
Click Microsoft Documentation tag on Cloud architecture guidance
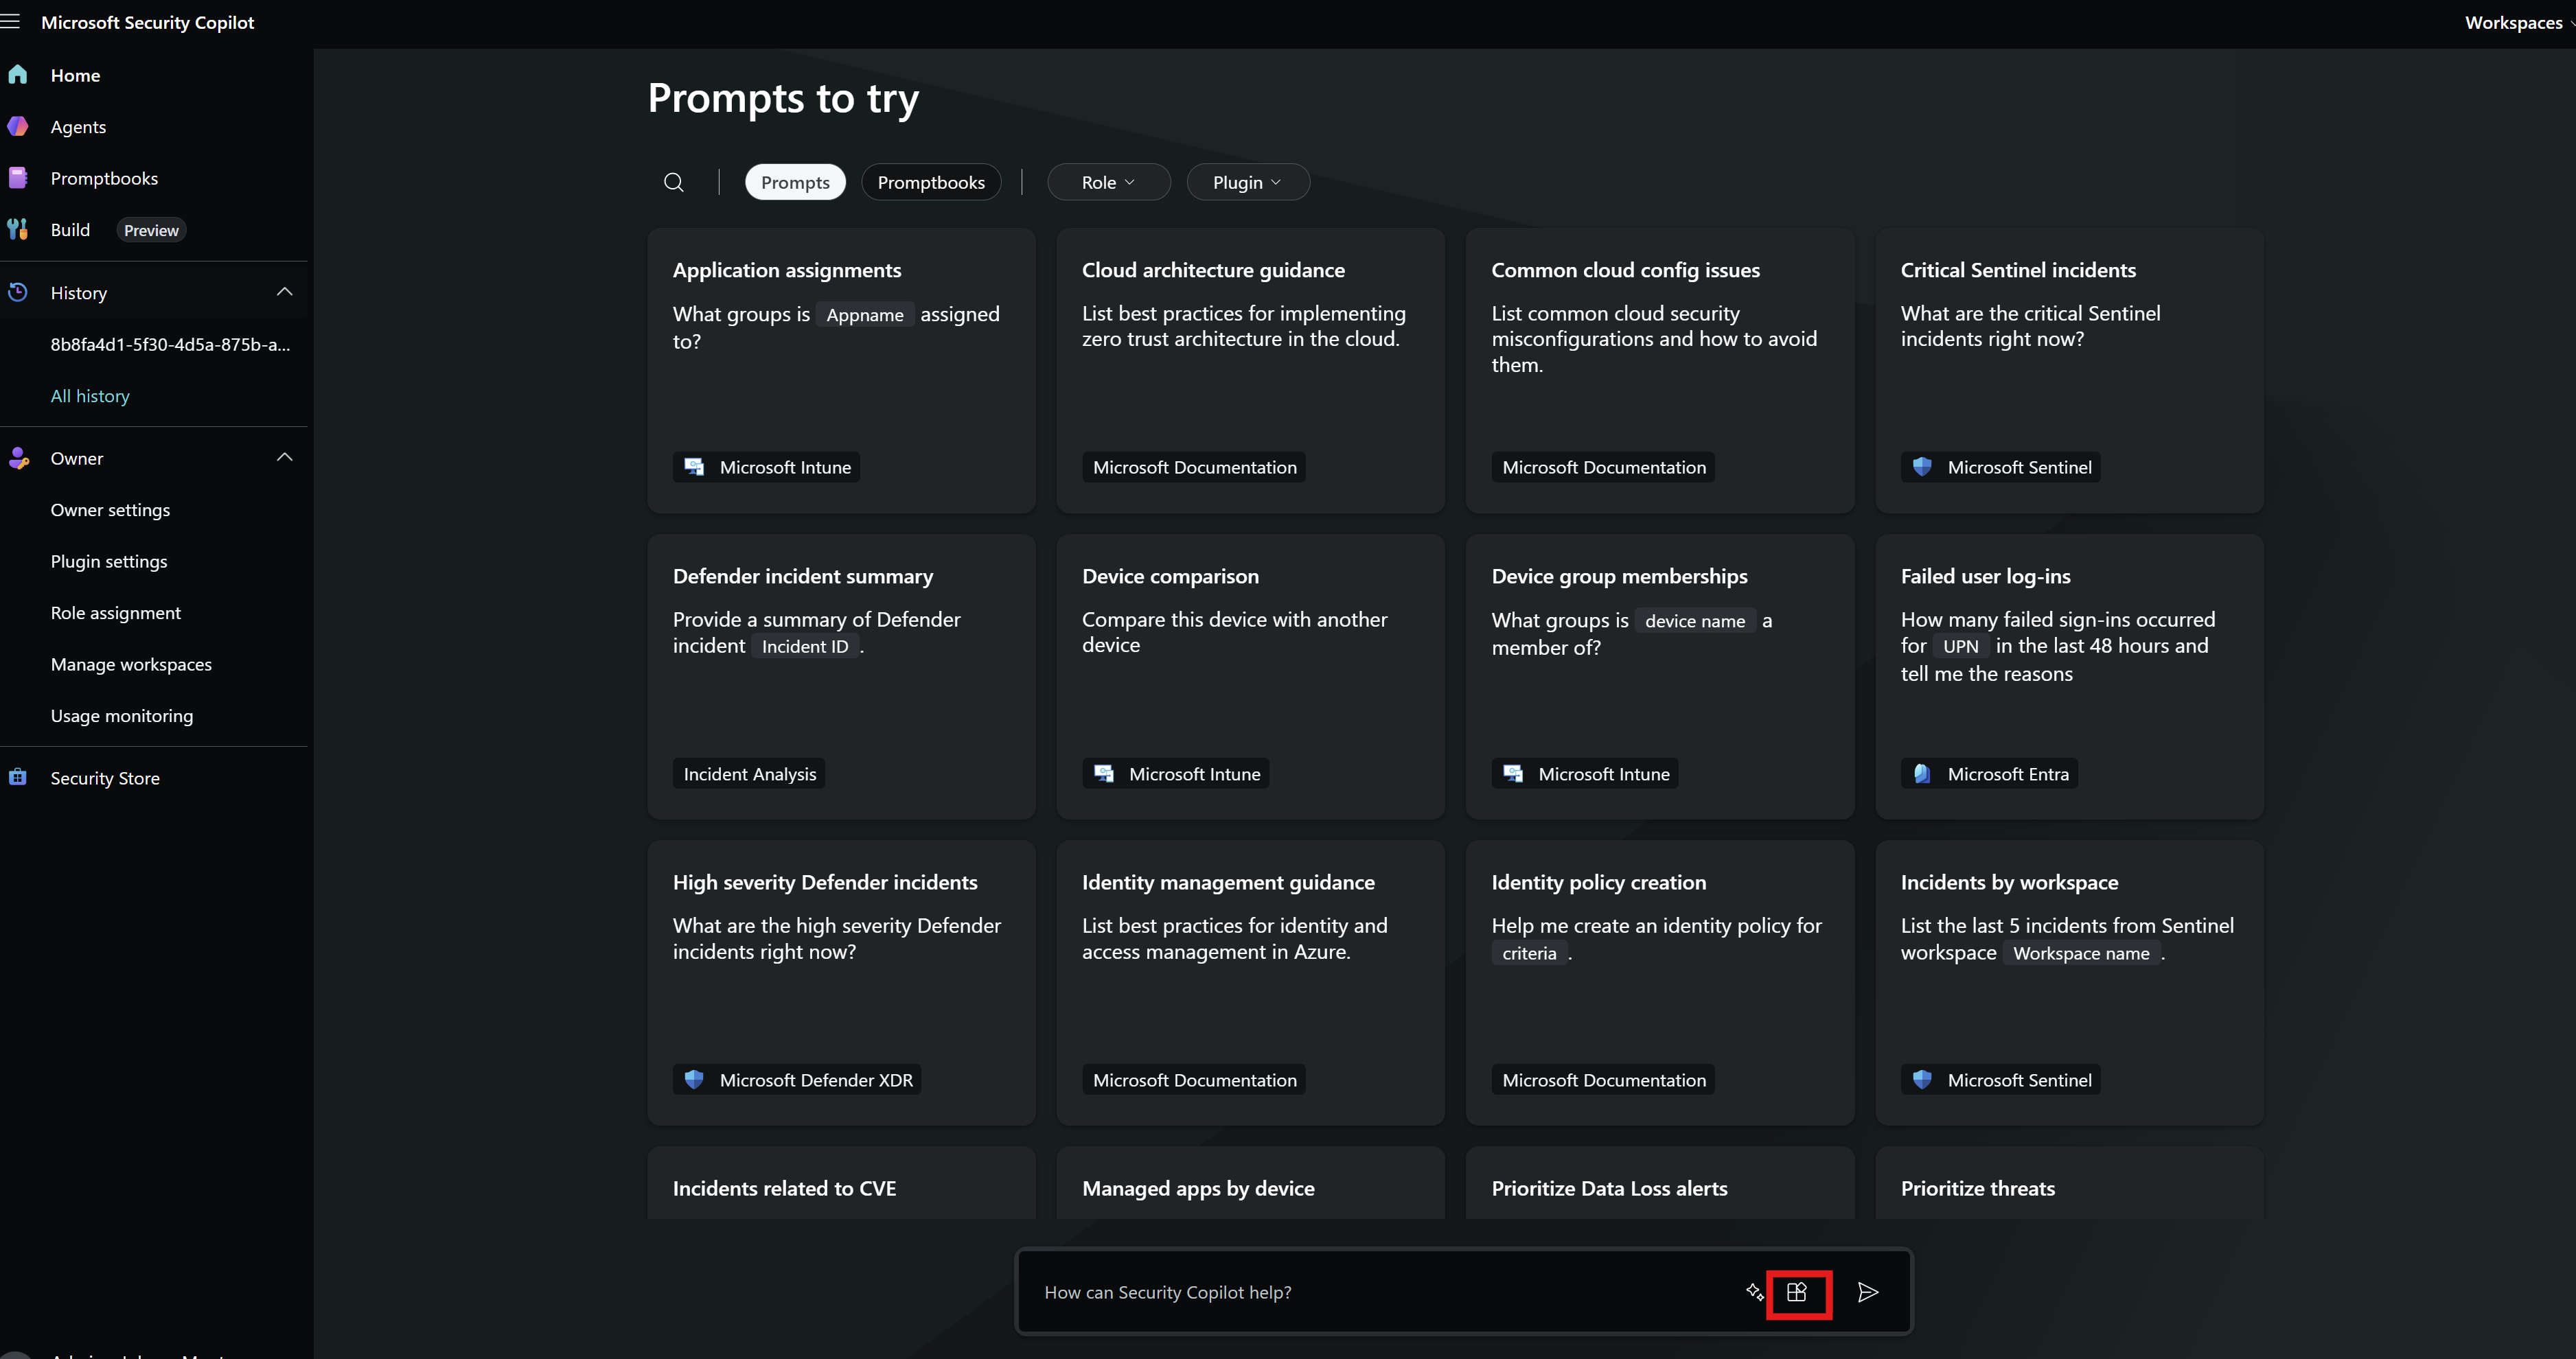click(1194, 467)
